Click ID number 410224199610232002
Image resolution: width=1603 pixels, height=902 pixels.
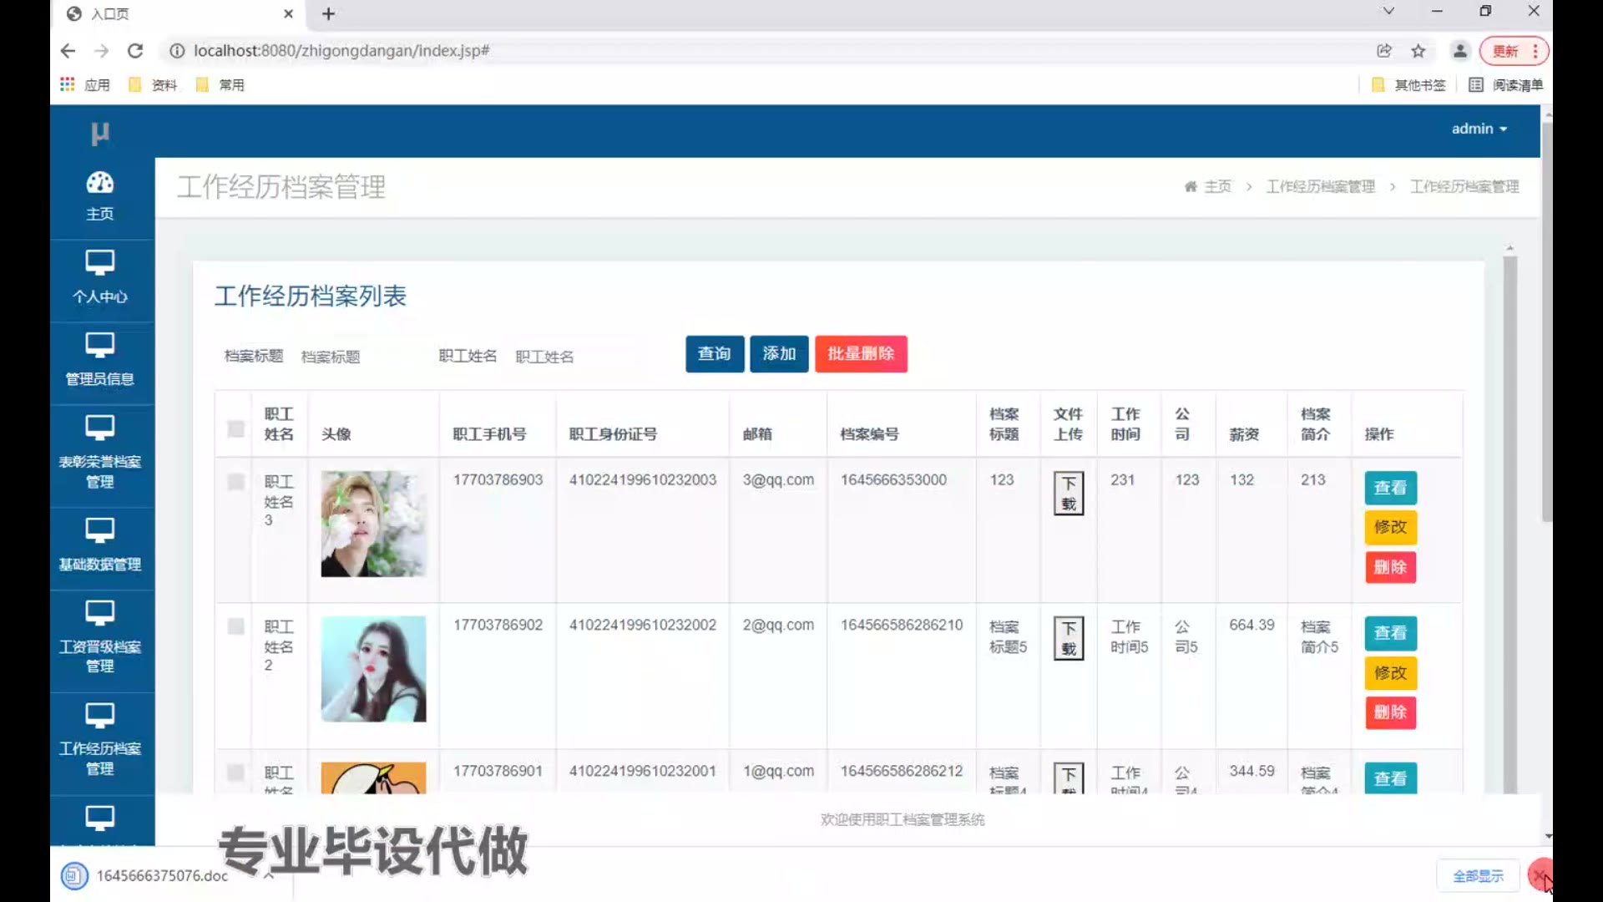[643, 625]
